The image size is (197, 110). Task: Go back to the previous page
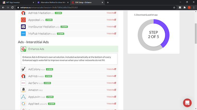point(3,7)
